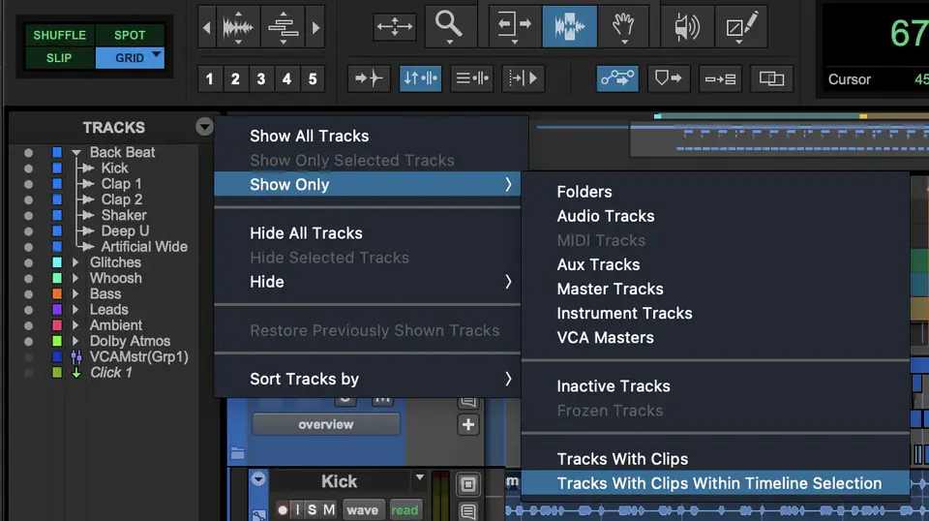Open the Sort Tracks by submenu
929x521 pixels.
(x=368, y=379)
